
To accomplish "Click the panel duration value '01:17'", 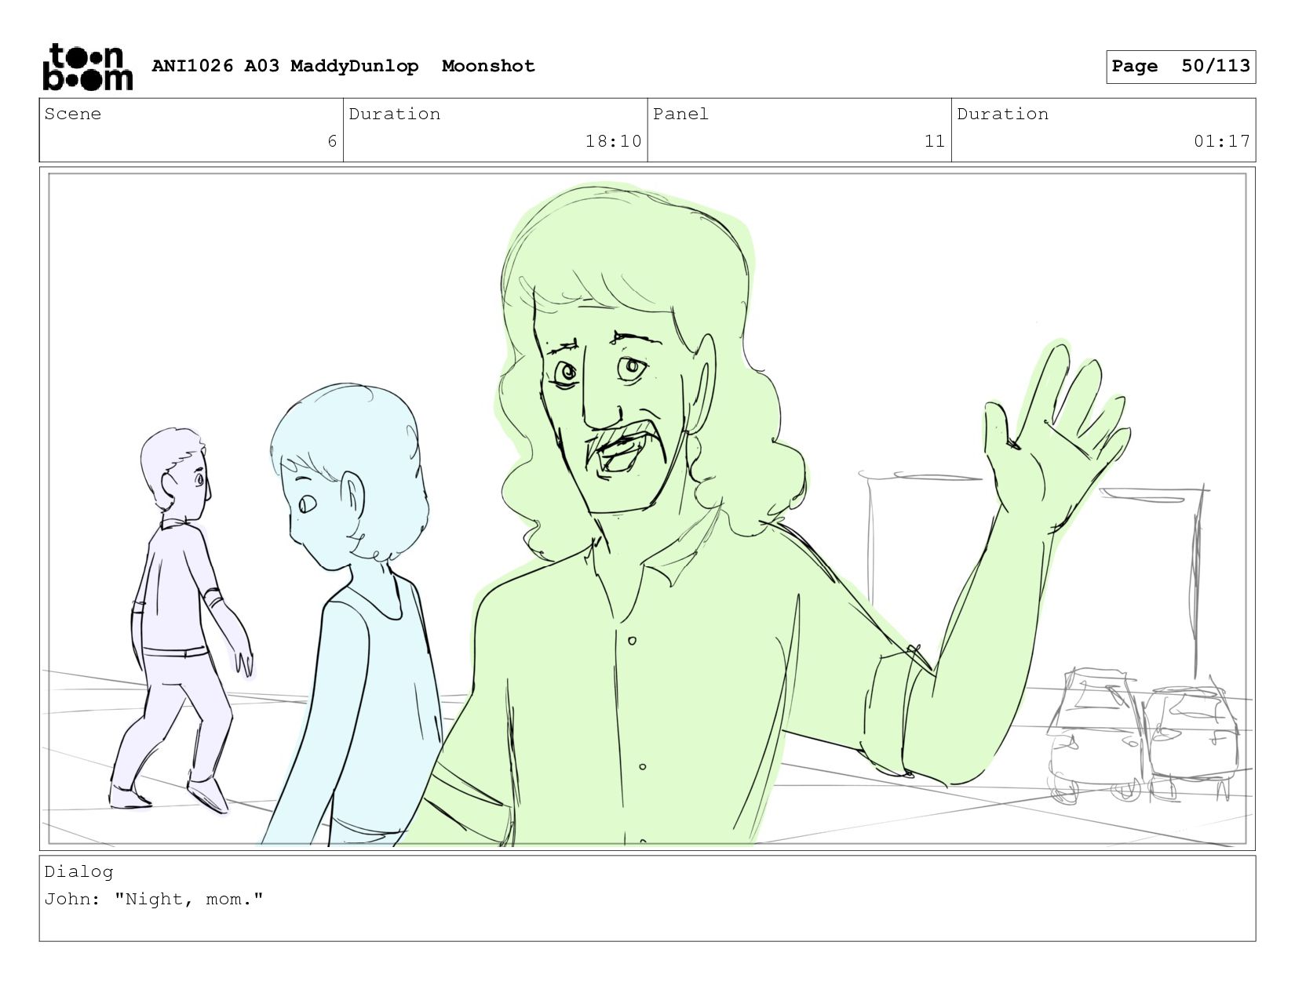I will point(1222,141).
